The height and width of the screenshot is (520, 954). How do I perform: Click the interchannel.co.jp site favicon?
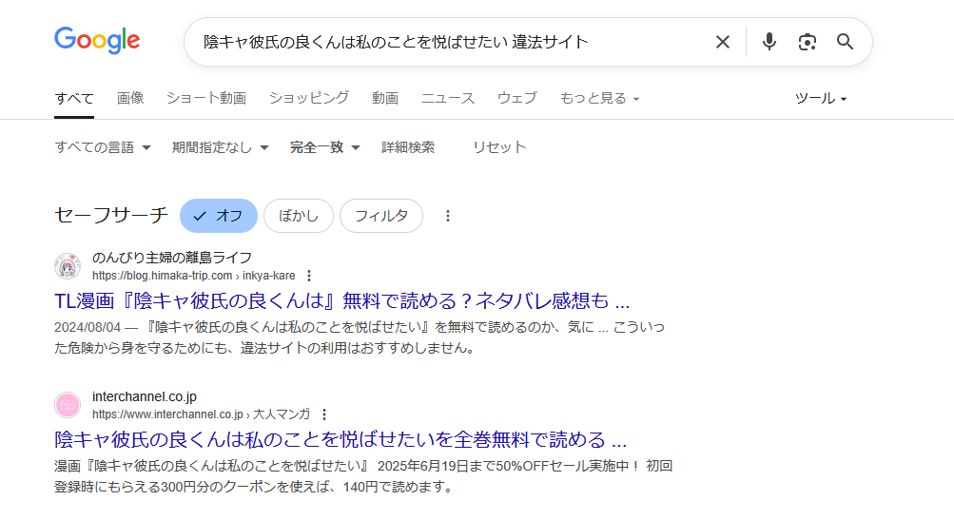pos(68,405)
